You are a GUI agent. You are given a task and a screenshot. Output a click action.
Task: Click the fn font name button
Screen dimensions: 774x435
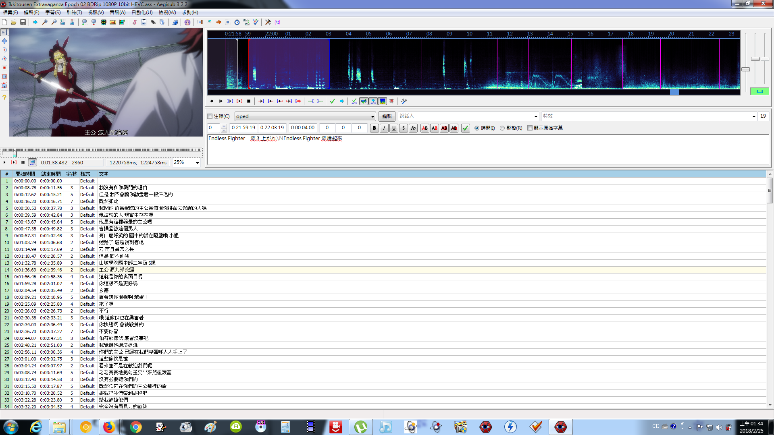(413, 128)
